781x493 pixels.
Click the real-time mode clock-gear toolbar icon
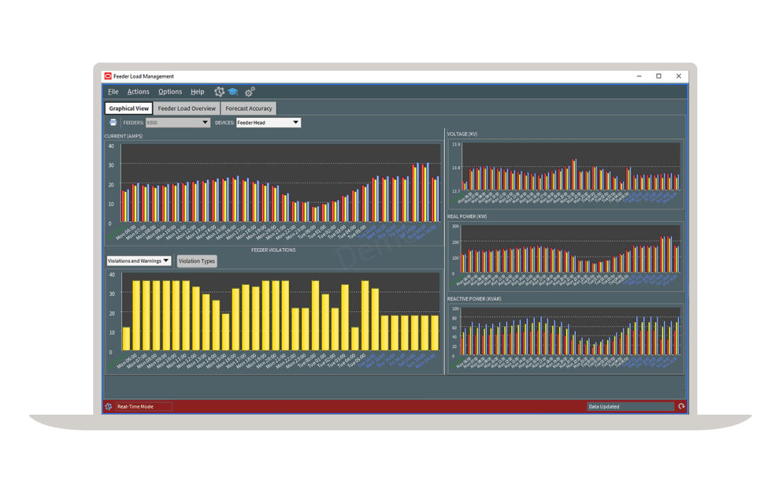(219, 92)
